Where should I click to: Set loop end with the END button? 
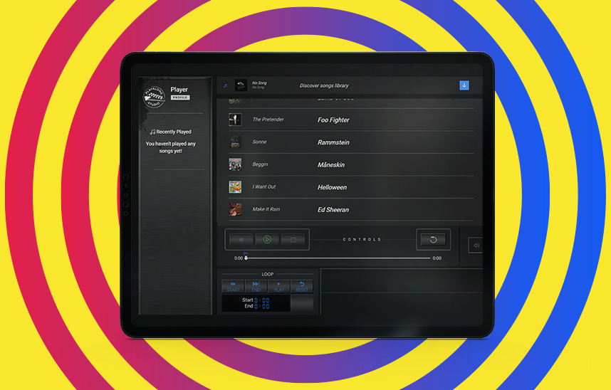point(256,286)
